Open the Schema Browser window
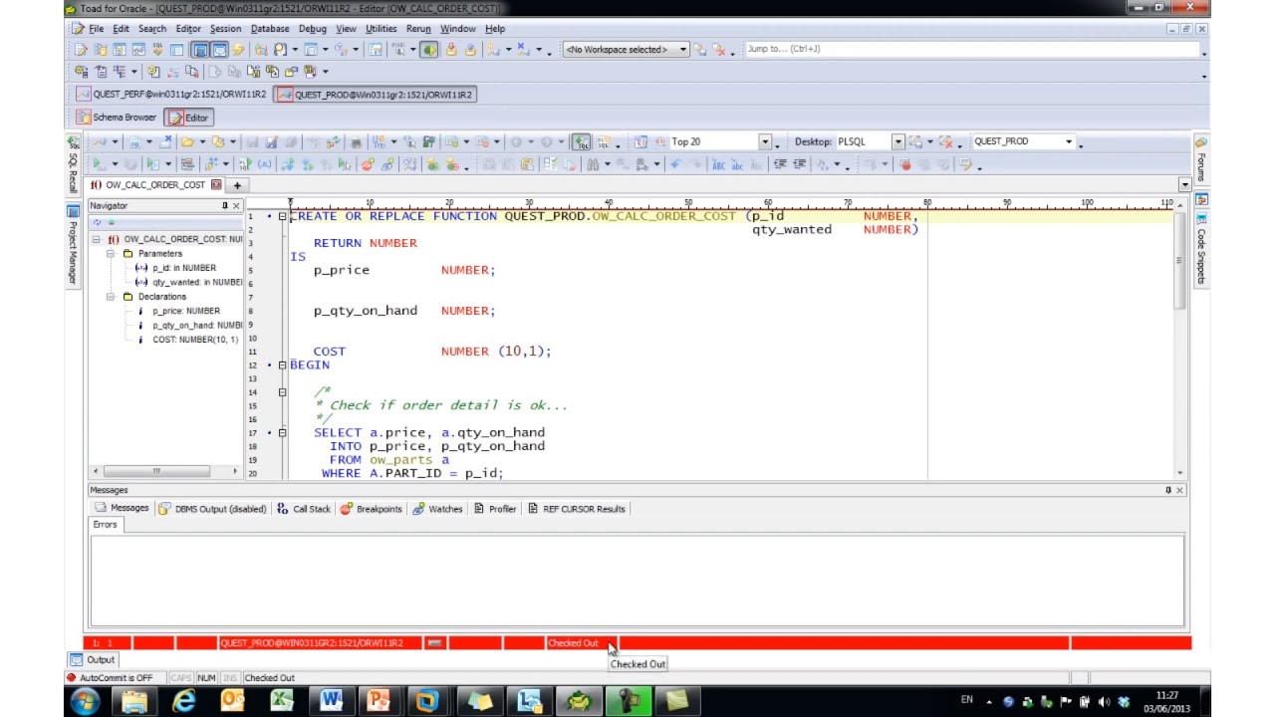 [118, 118]
